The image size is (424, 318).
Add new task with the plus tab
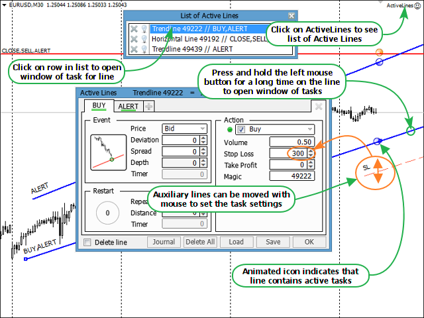pyautogui.click(x=148, y=106)
